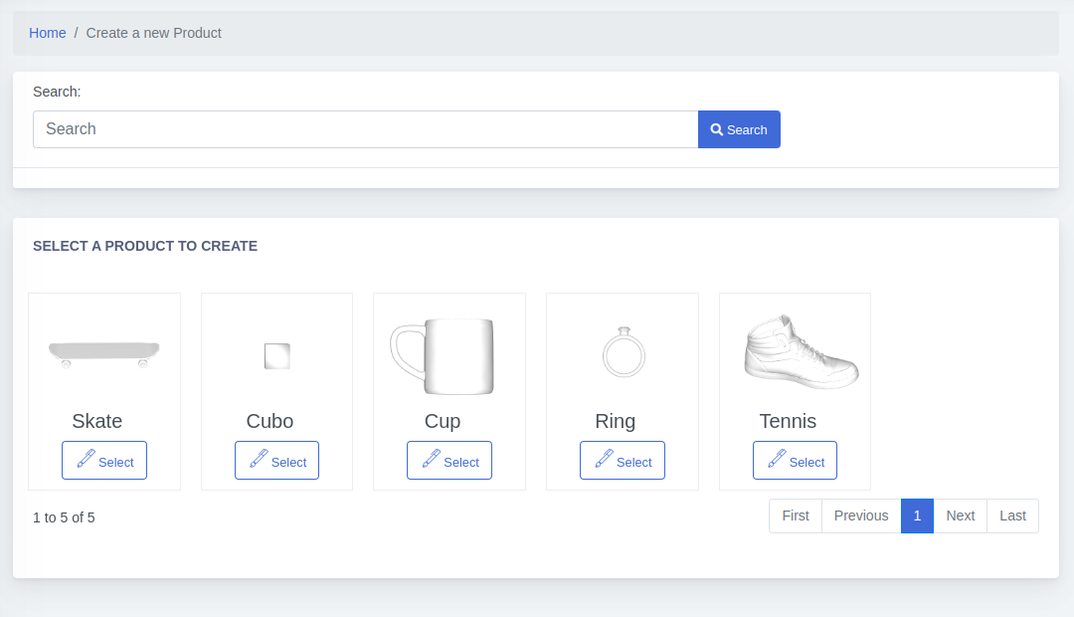Focus the Search text field
This screenshot has width=1074, height=617.
coord(365,129)
